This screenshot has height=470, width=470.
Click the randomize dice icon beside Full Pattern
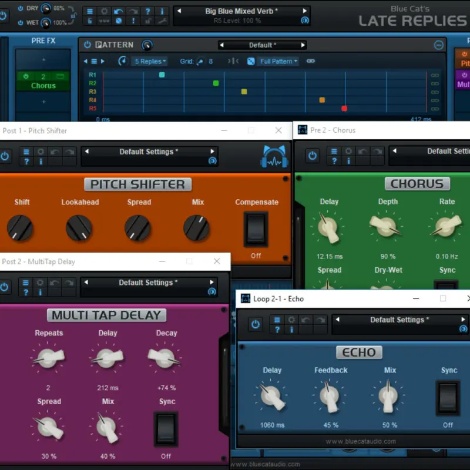(251, 61)
